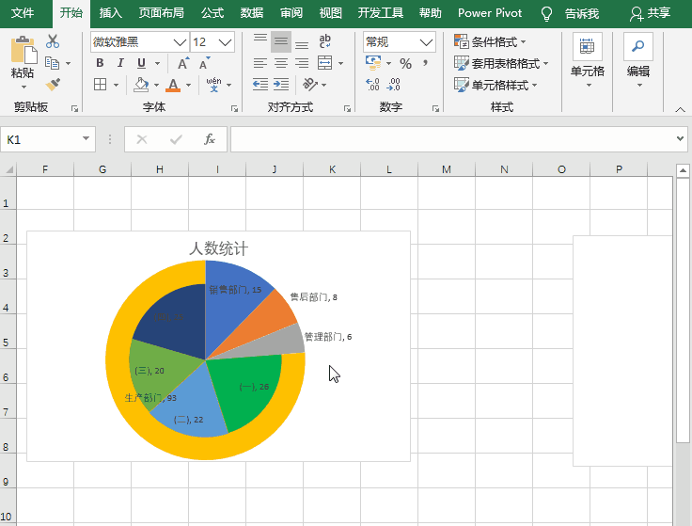Select the Format Painter brush

53,84
